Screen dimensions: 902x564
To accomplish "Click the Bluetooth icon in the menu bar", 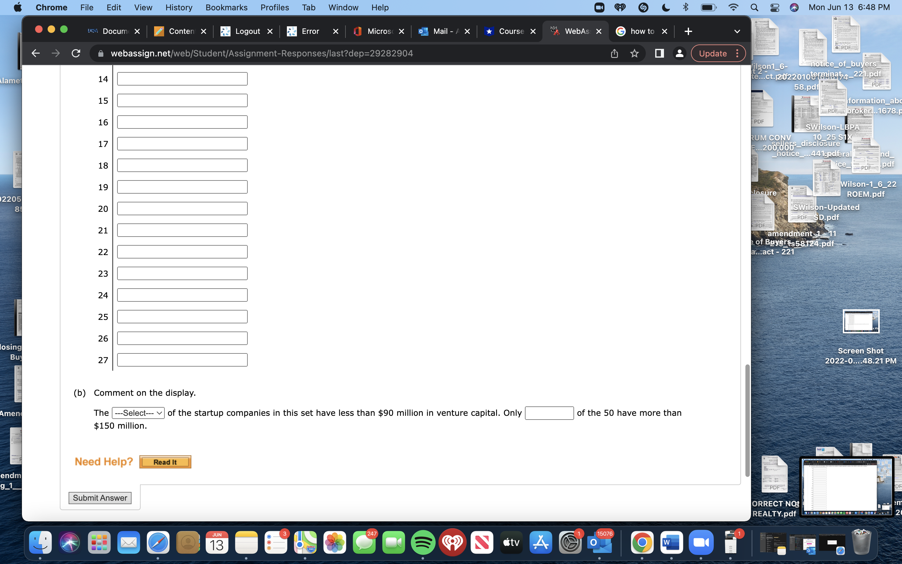I will pyautogui.click(x=686, y=7).
